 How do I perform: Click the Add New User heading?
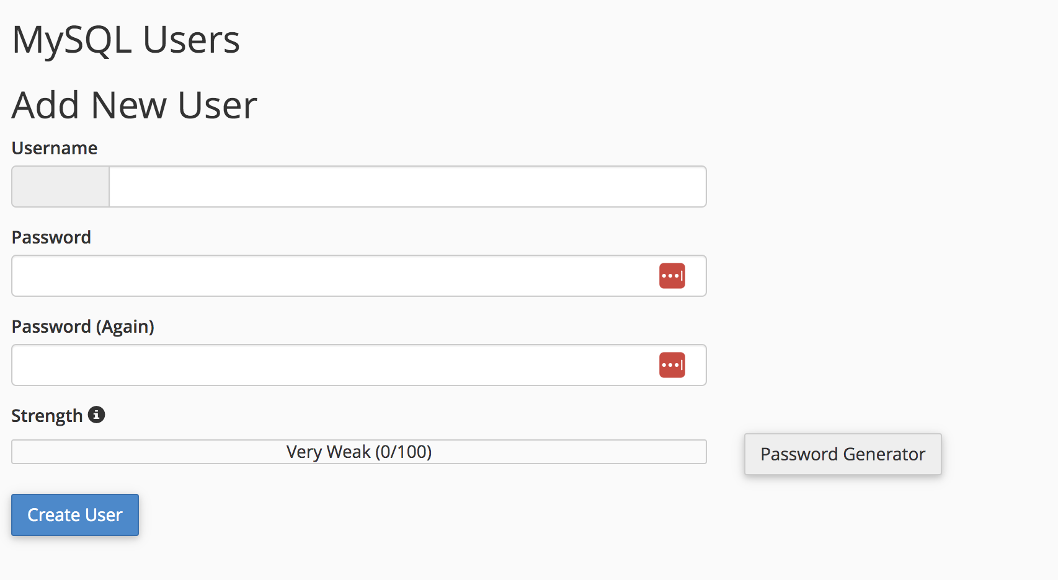[x=135, y=105]
